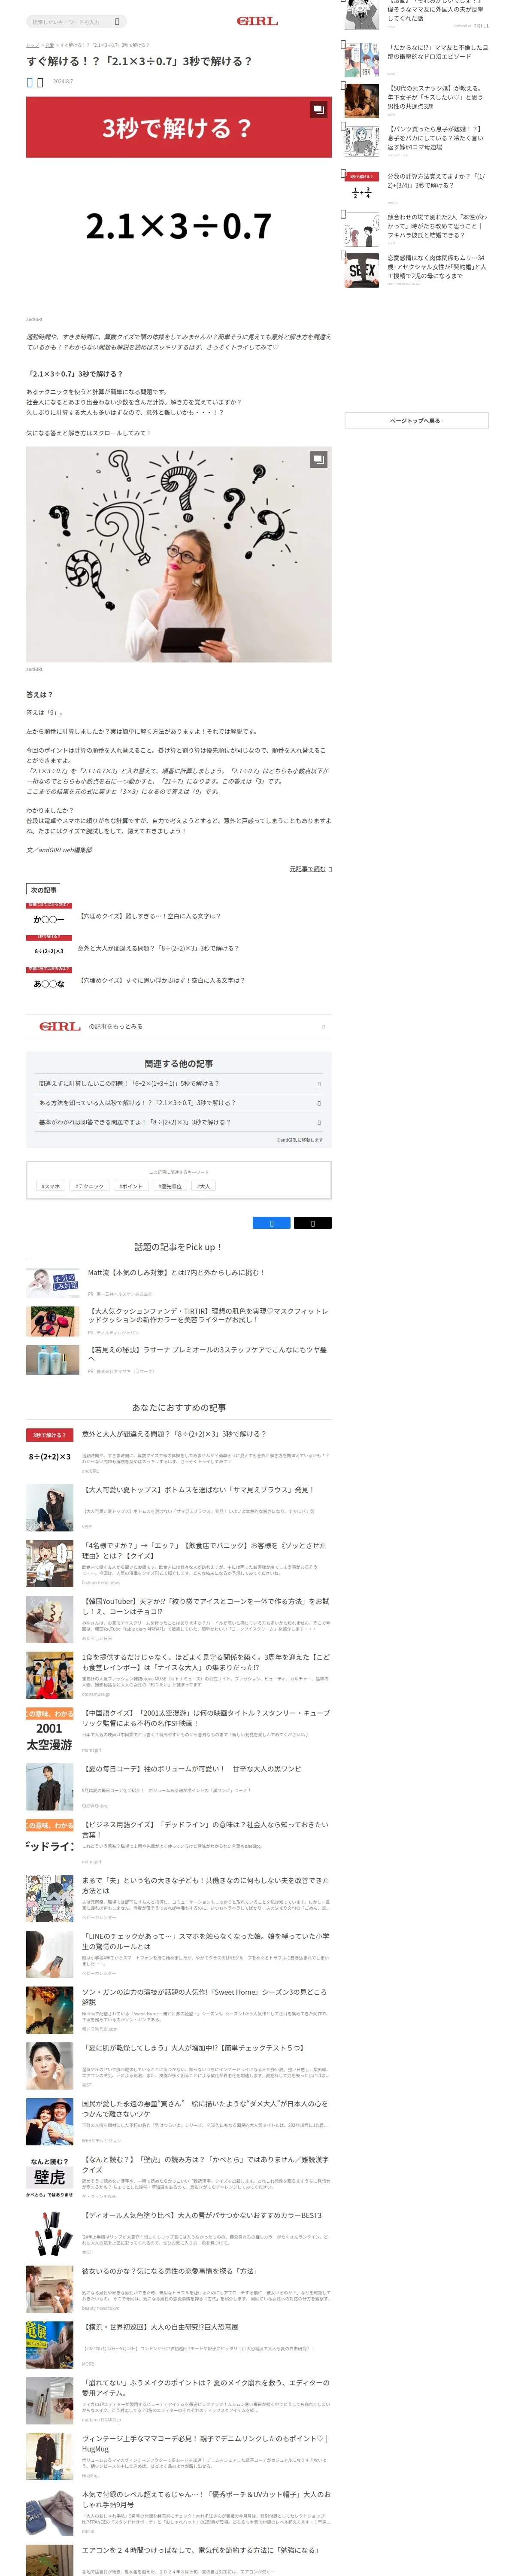This screenshot has width=515, height=2576.
Task: Select the #大人 keyword tag
Action: (204, 1186)
